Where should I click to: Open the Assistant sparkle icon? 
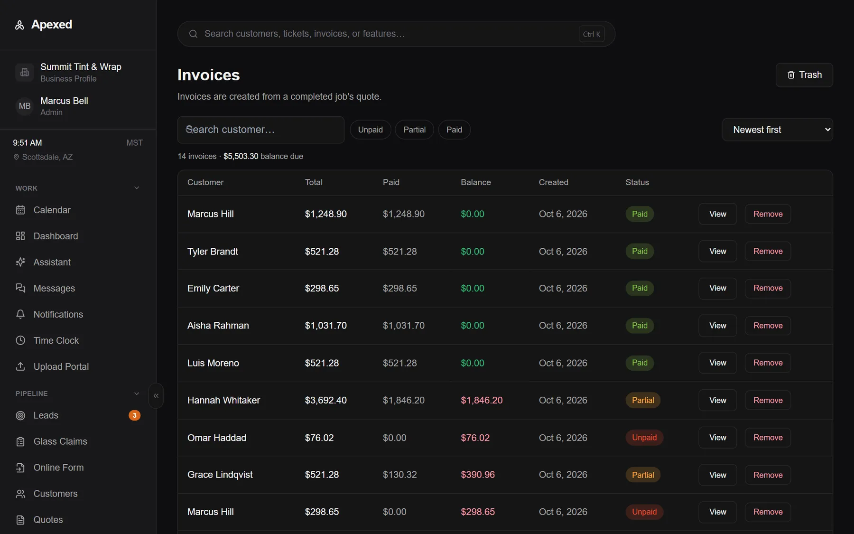point(20,262)
